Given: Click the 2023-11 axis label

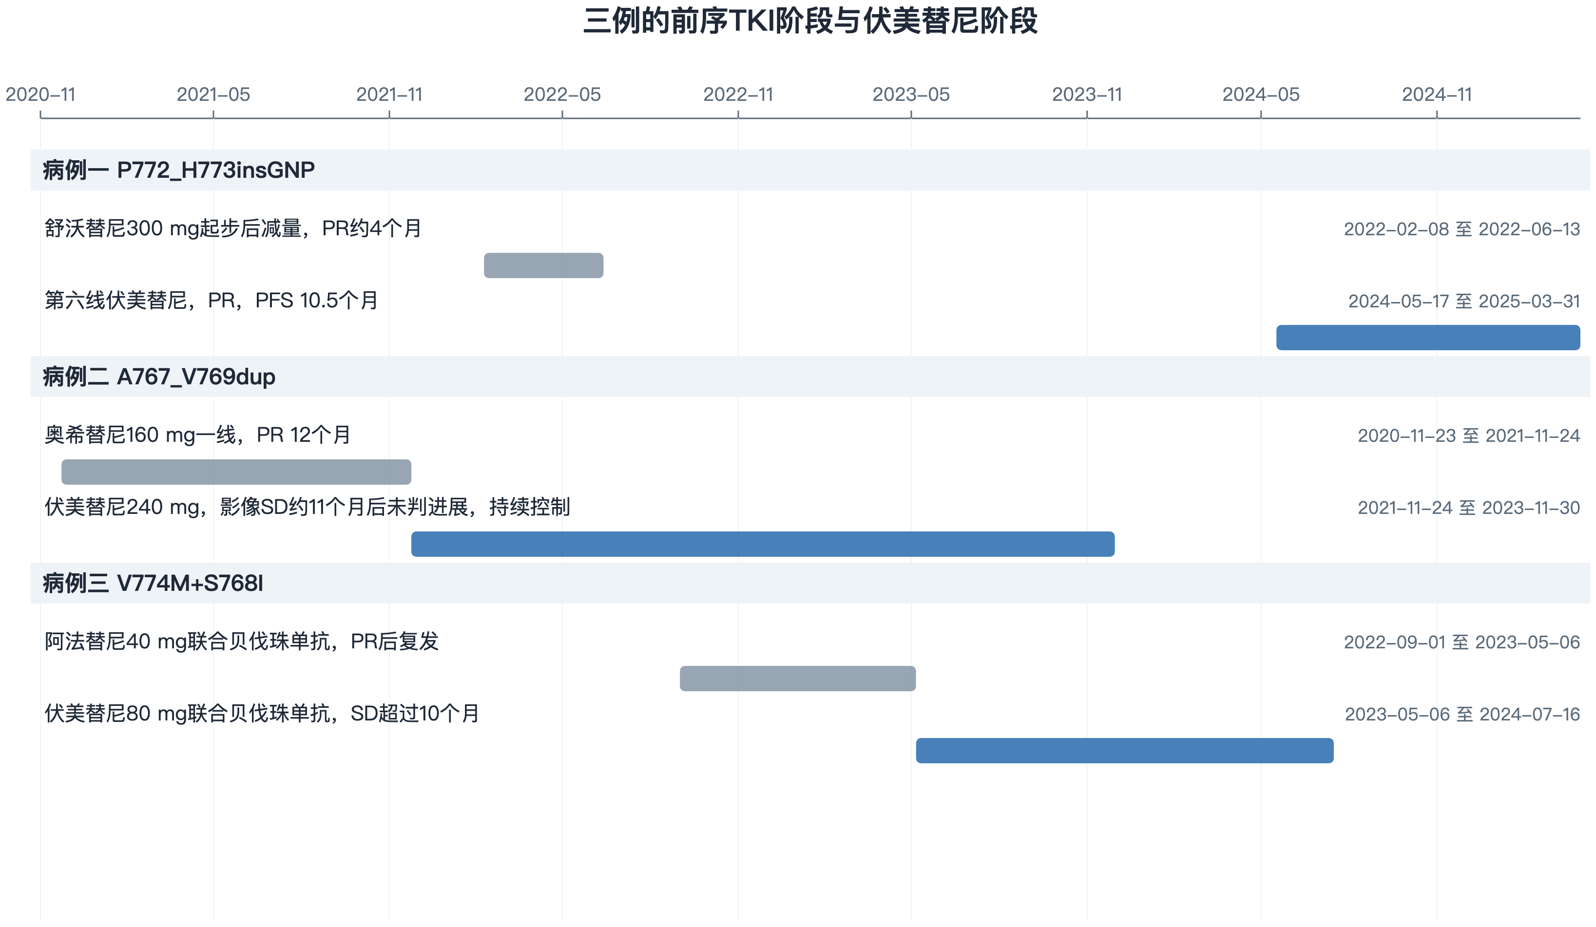Looking at the screenshot, I should tap(1087, 95).
